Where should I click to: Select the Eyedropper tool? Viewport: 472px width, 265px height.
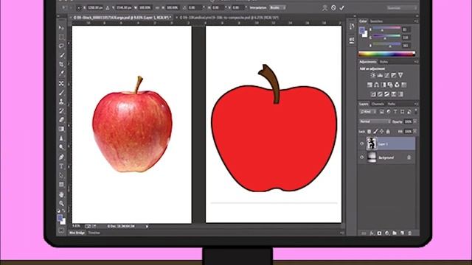pos(61,74)
